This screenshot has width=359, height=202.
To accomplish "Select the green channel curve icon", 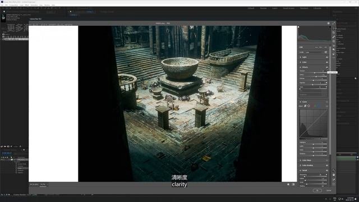I will point(315,106).
